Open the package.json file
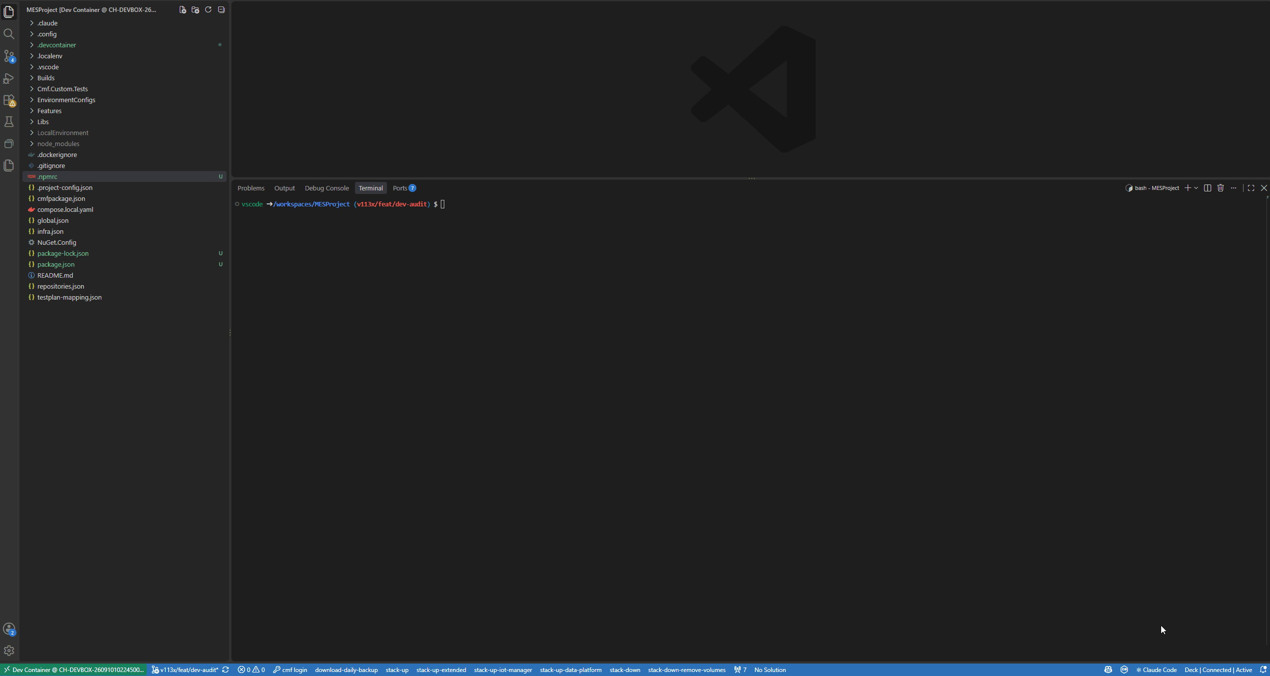The height and width of the screenshot is (676, 1270). [125, 264]
